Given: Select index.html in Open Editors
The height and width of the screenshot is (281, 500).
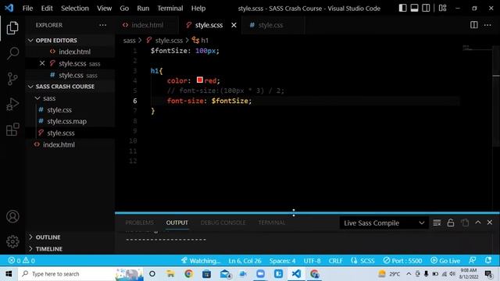Looking at the screenshot, I should coord(70,52).
